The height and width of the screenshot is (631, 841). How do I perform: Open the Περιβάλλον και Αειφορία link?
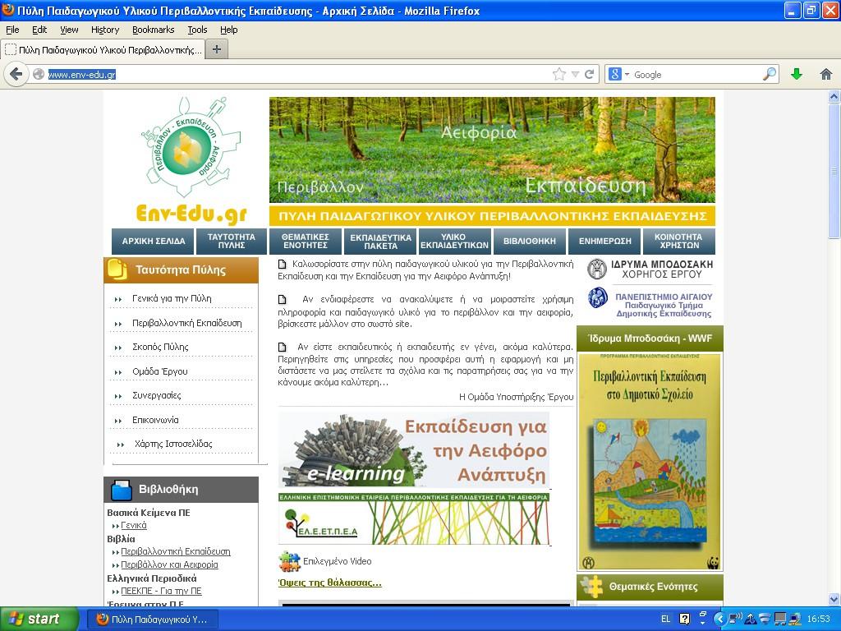pyautogui.click(x=169, y=564)
